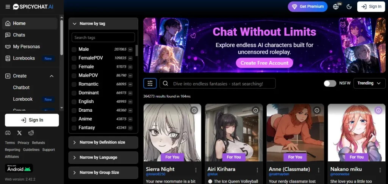The height and width of the screenshot is (184, 388).
Task: Open the Discord icon link
Action: [x=8, y=133]
